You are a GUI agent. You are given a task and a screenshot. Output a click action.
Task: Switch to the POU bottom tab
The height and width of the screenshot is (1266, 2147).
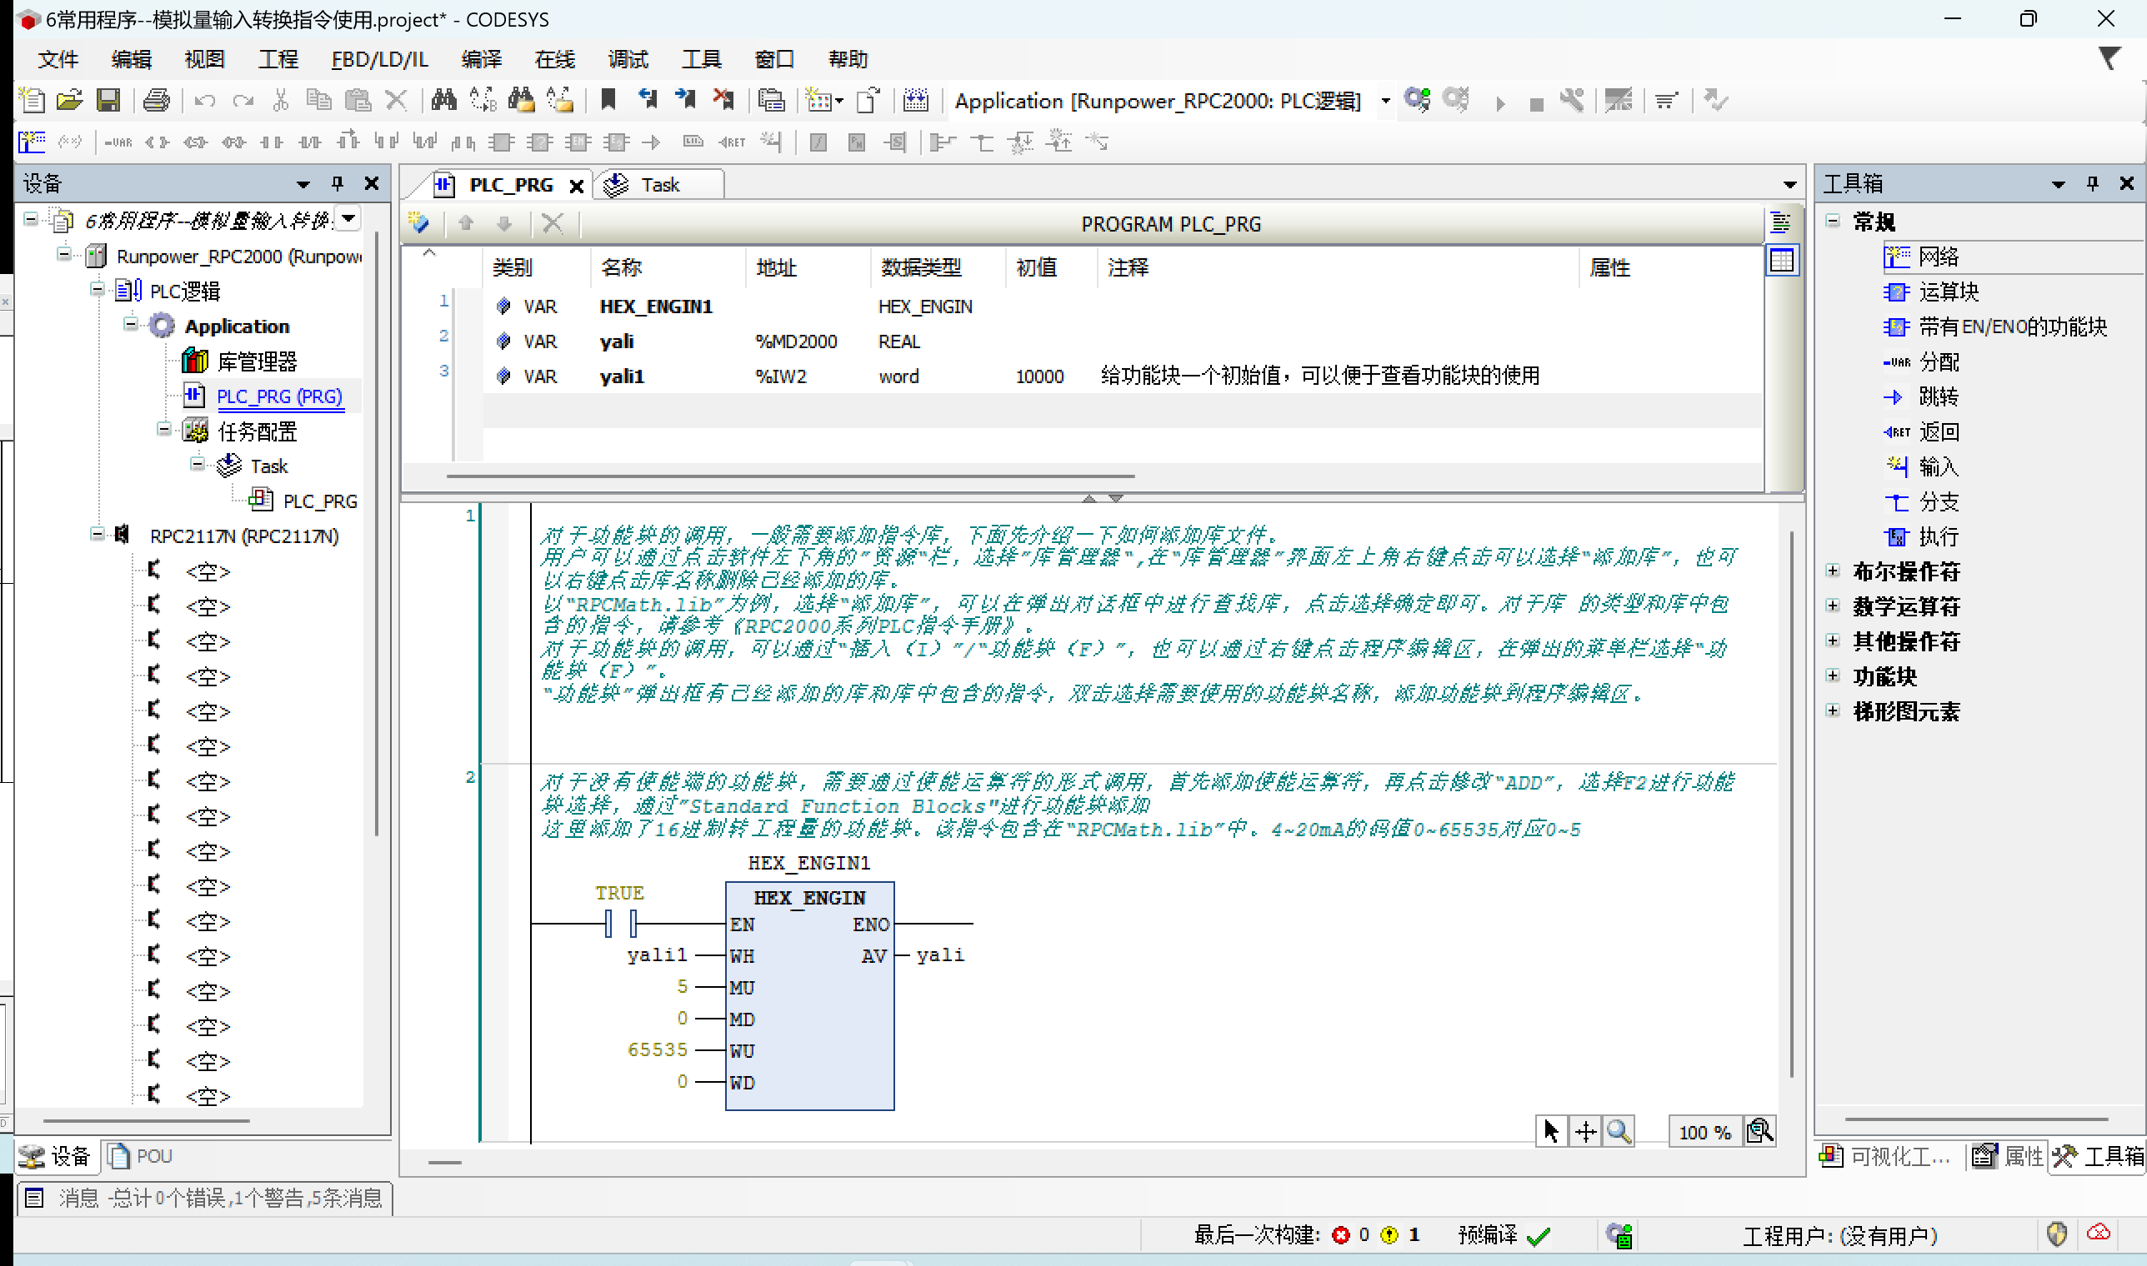142,1156
